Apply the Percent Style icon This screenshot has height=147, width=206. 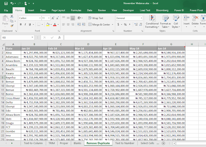click(125, 24)
